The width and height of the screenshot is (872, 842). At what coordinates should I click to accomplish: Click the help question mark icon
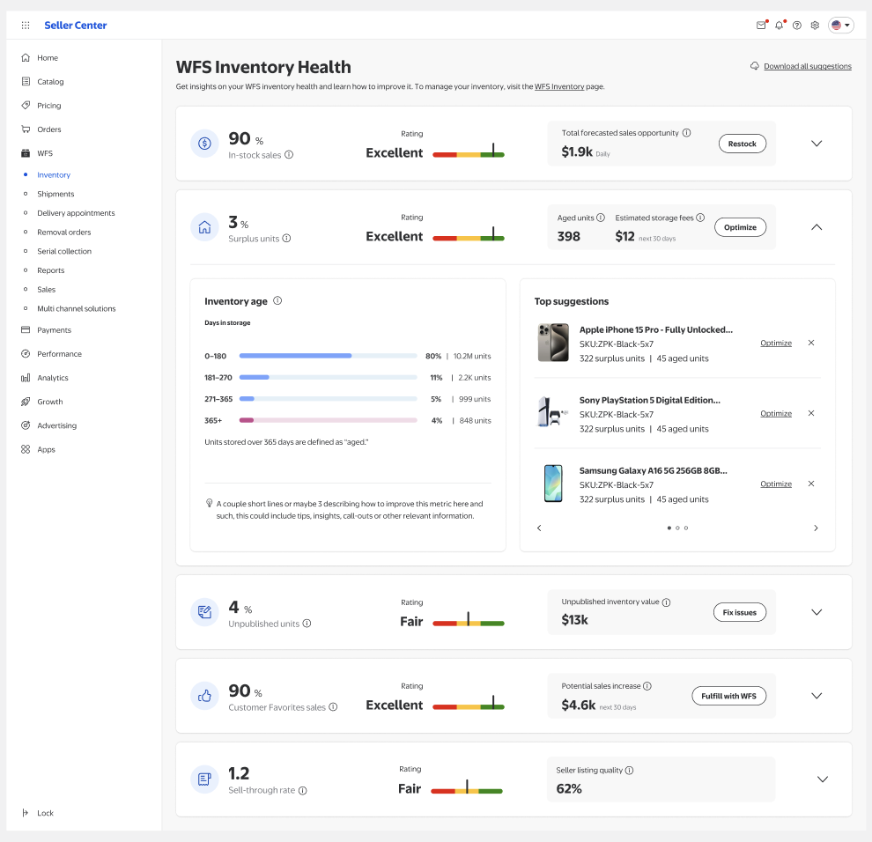point(797,26)
